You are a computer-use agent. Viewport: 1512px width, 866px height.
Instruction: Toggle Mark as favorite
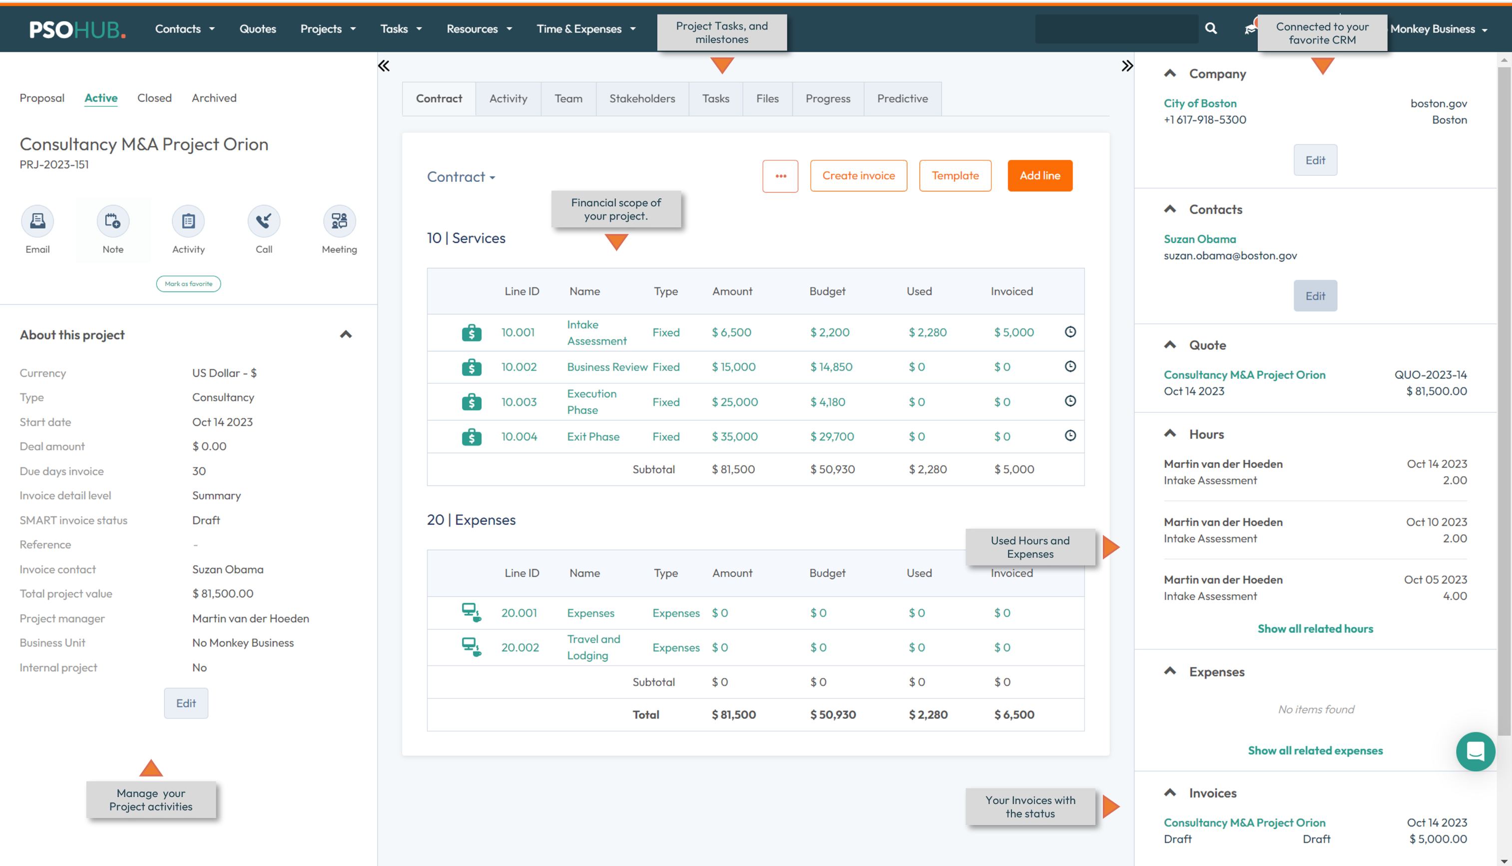[188, 284]
